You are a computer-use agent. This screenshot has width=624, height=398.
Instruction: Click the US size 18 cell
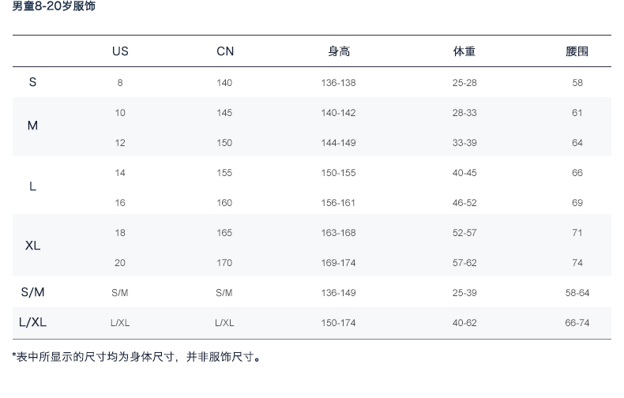(120, 233)
